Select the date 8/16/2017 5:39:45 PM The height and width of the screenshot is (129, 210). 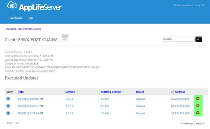pos(30,113)
